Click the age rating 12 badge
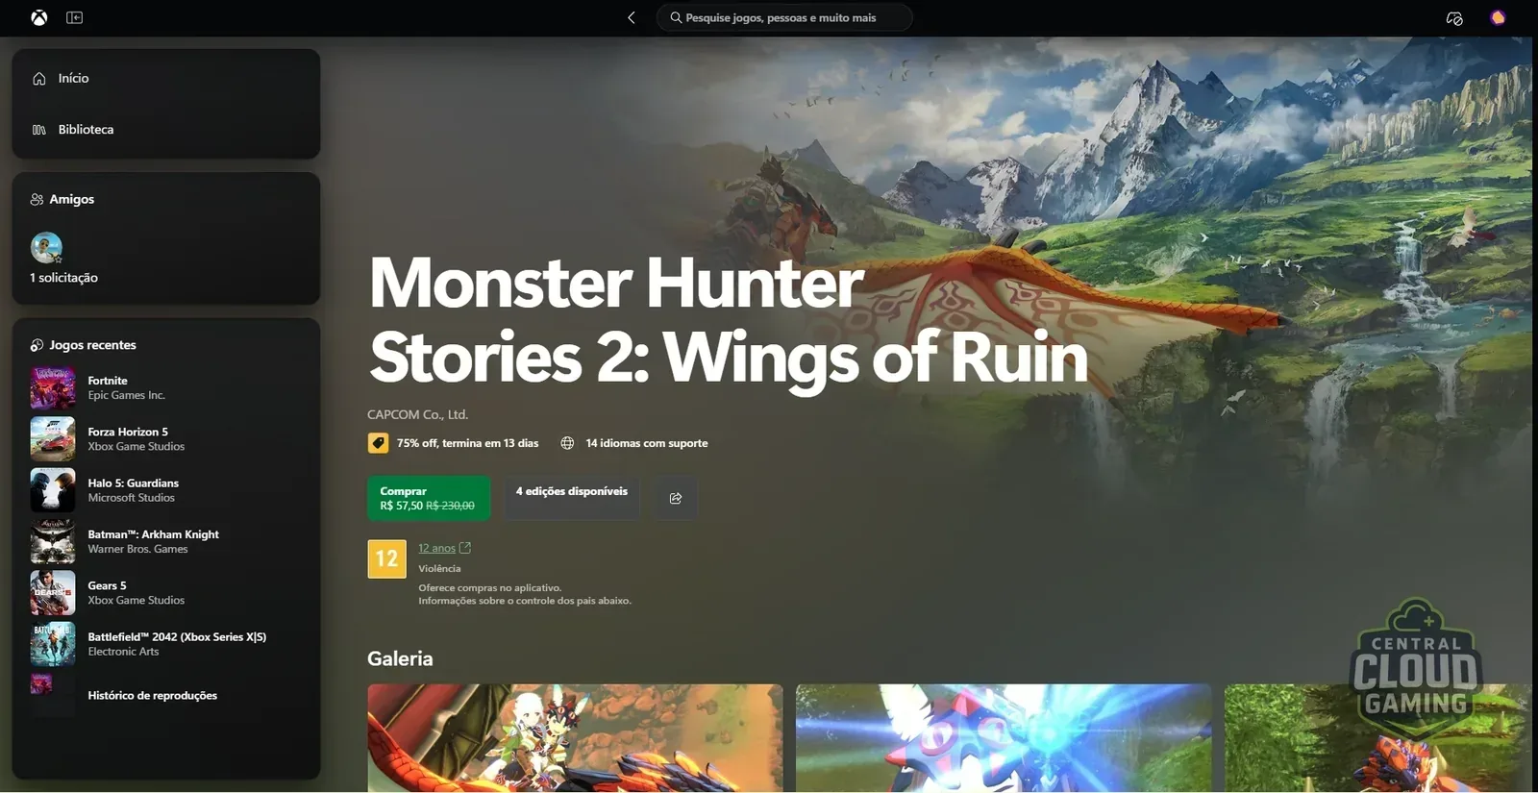1538x793 pixels. (x=386, y=558)
